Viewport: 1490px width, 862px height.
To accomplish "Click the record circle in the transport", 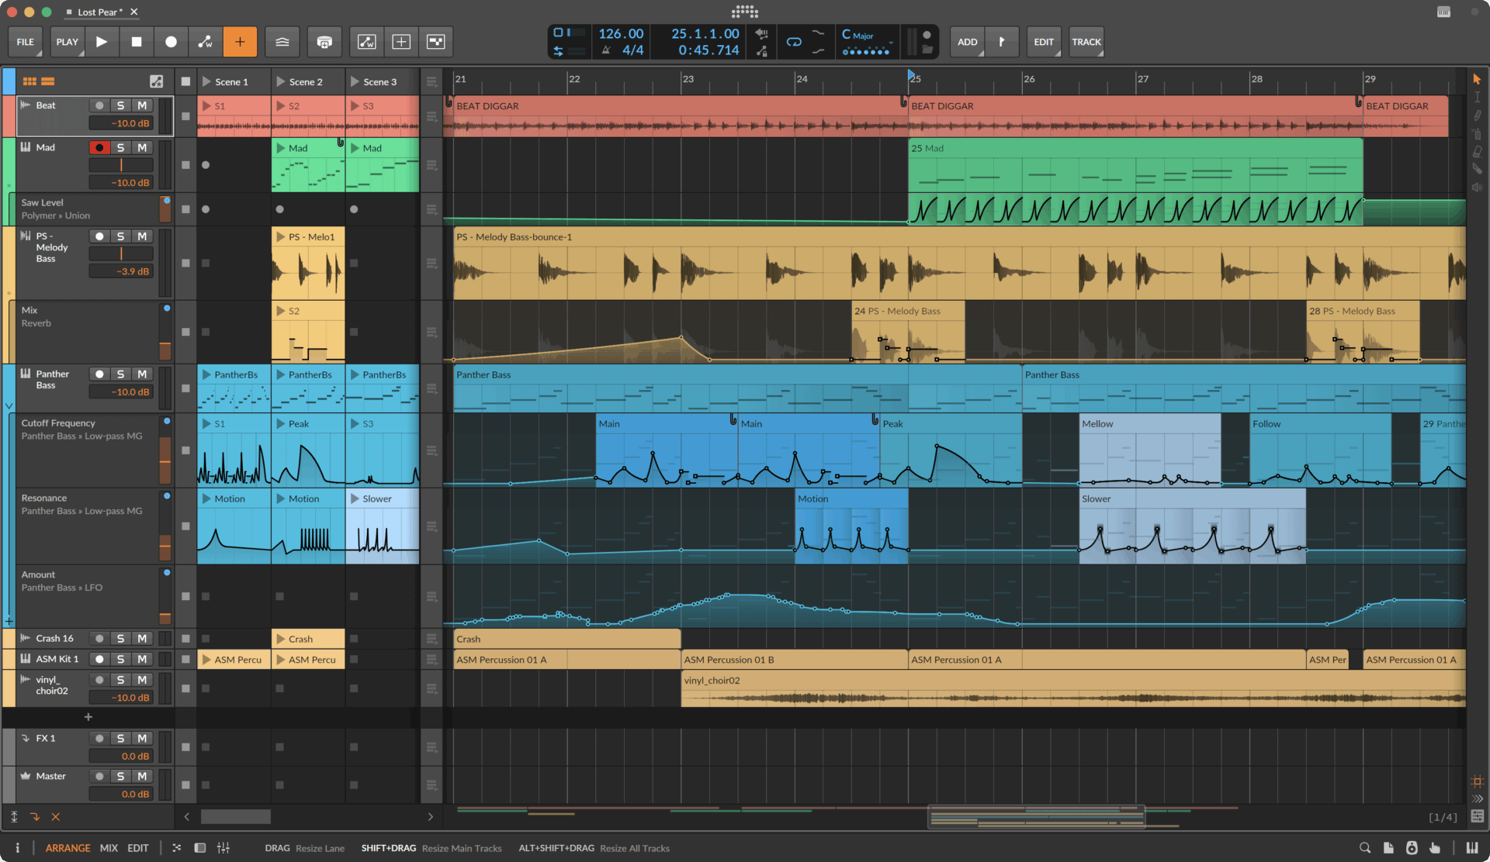I will point(171,42).
